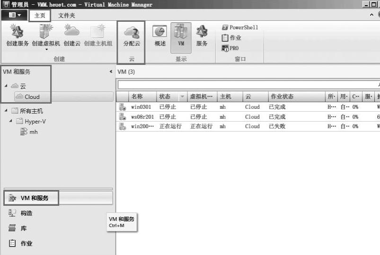Viewport: 380px width, 255px height.
Task: Click the VM search input field
Action: point(246,85)
